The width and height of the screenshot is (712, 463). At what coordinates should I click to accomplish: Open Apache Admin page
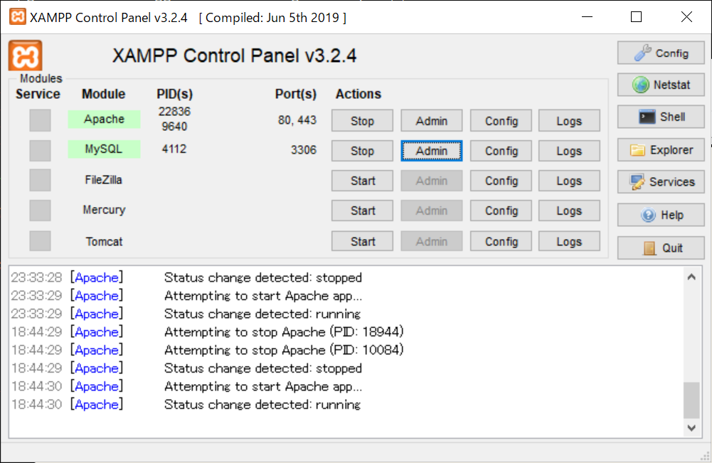click(431, 121)
